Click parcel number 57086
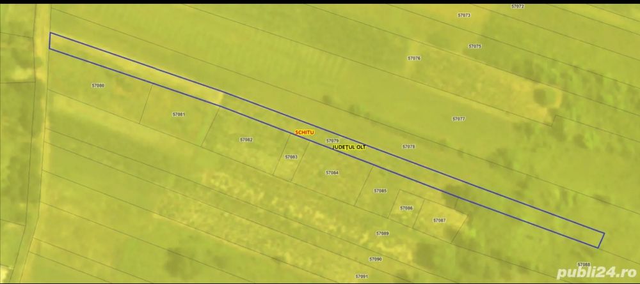The width and height of the screenshot is (640, 284). coord(406,208)
